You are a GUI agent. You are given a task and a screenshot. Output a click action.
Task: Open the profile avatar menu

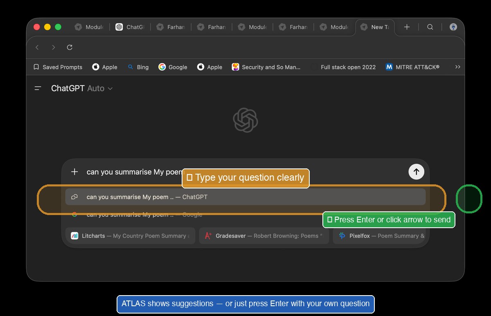[x=453, y=27]
